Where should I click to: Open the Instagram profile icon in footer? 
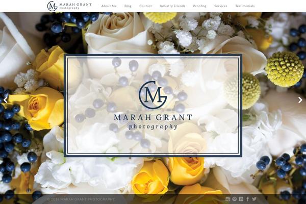[x=227, y=199]
